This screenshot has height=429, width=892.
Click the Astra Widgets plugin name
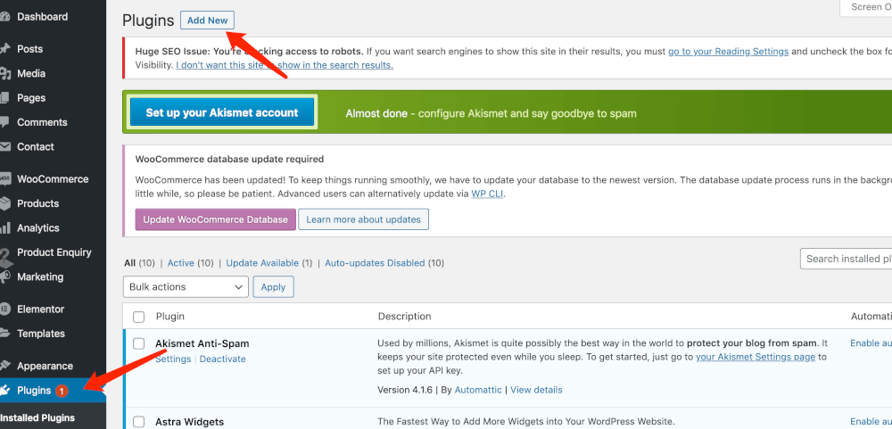tap(189, 422)
